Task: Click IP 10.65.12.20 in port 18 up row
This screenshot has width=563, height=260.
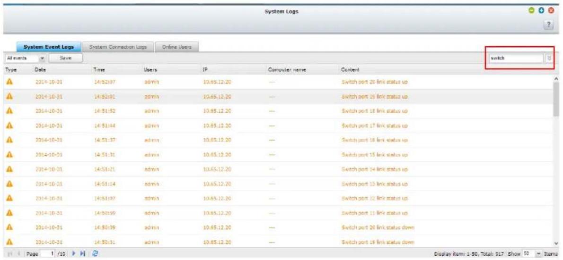Action: (x=217, y=111)
